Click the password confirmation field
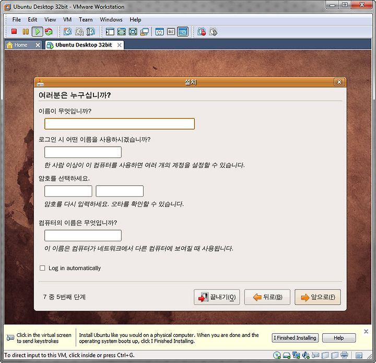 (x=120, y=191)
